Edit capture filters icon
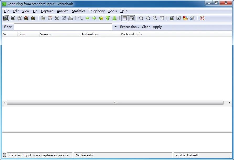This screenshot has height=160, width=234. point(172,18)
